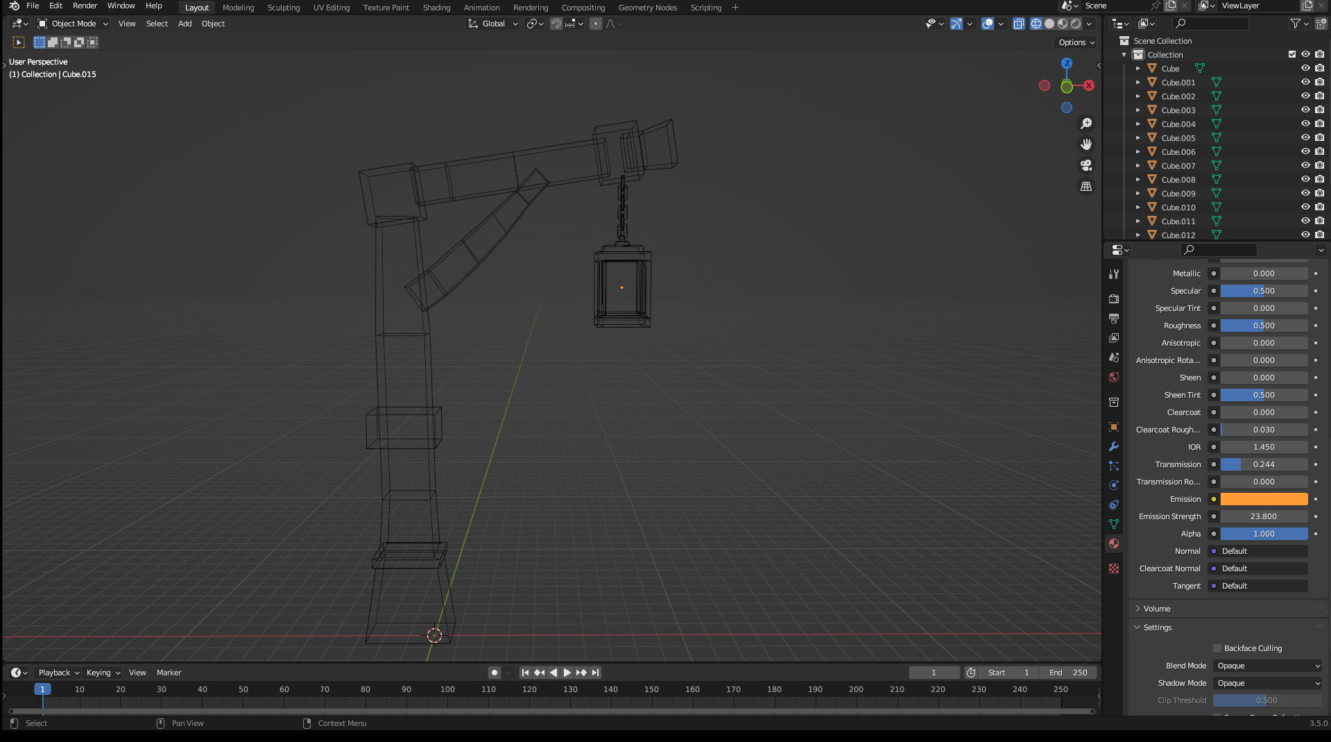Click the orange Emission color swatch

1264,499
